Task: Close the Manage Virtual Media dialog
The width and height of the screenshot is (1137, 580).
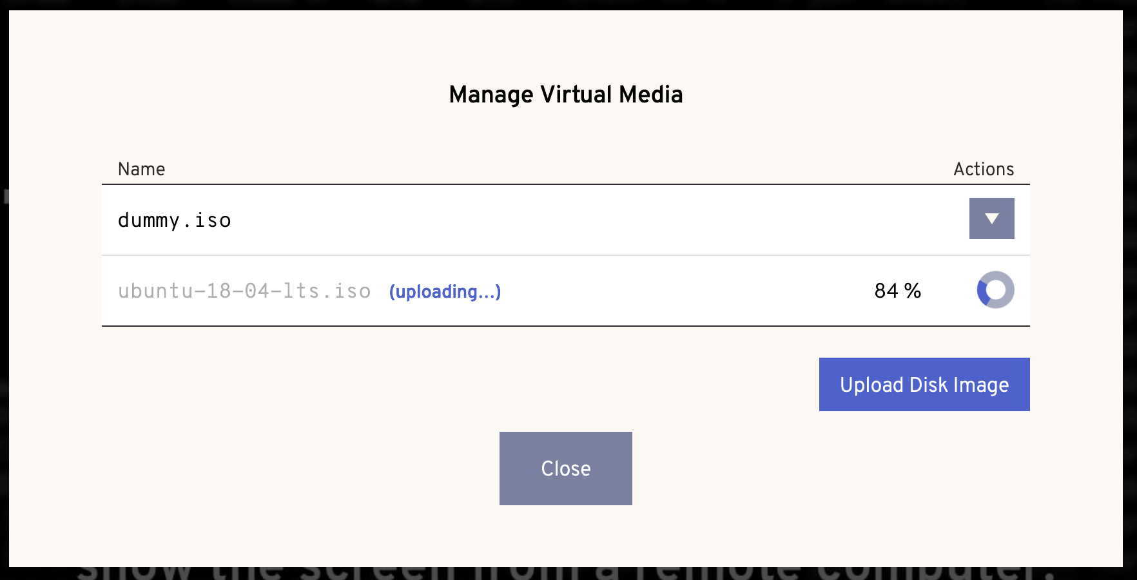Action: click(x=565, y=469)
